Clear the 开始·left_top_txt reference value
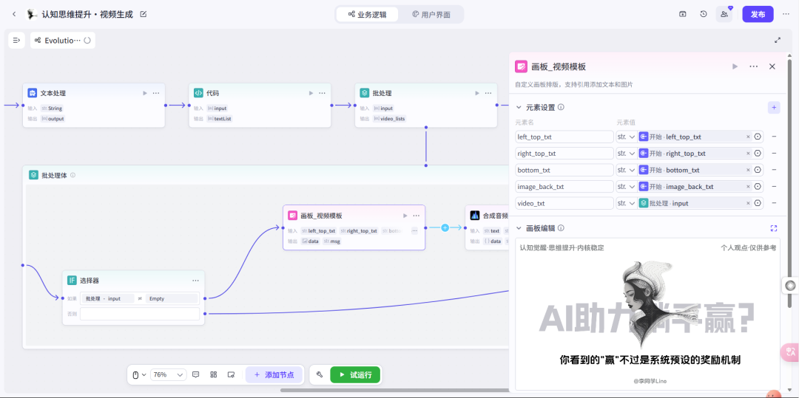 click(748, 137)
